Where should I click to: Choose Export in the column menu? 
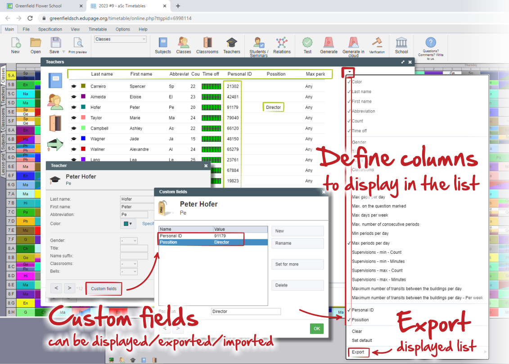click(x=358, y=352)
